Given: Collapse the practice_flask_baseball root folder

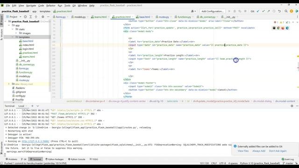Looking at the screenshot, I should click(5, 21).
